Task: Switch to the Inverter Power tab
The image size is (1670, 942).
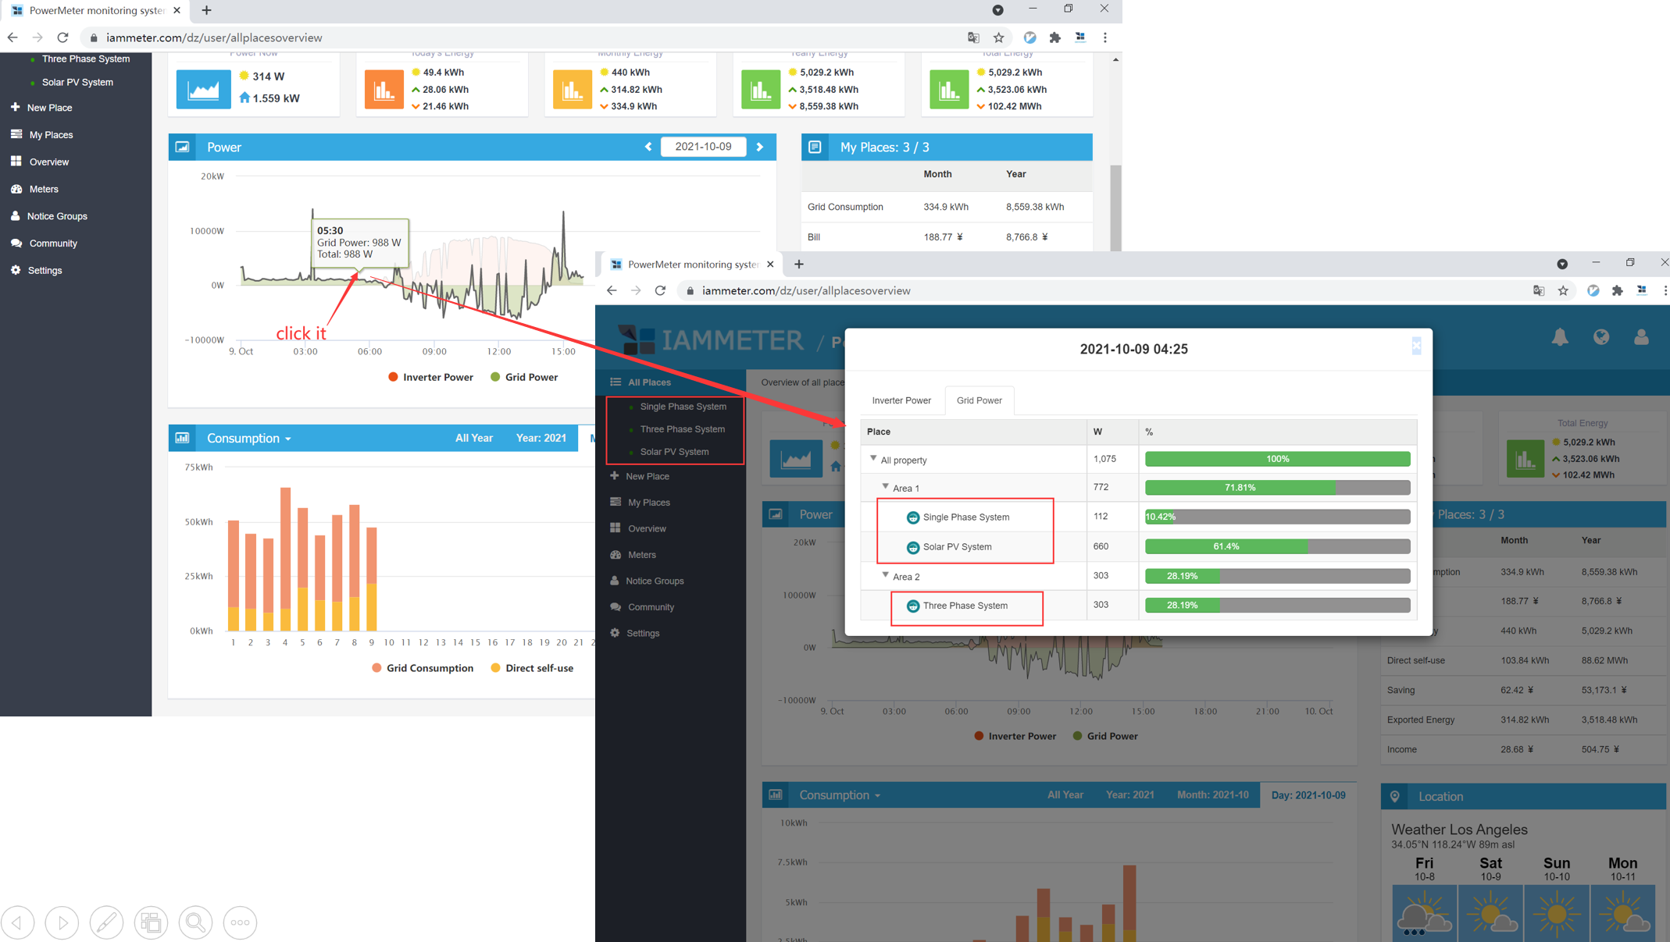Action: (x=901, y=400)
